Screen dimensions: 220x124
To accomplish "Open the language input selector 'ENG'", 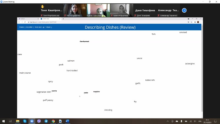I will tap(200, 121).
